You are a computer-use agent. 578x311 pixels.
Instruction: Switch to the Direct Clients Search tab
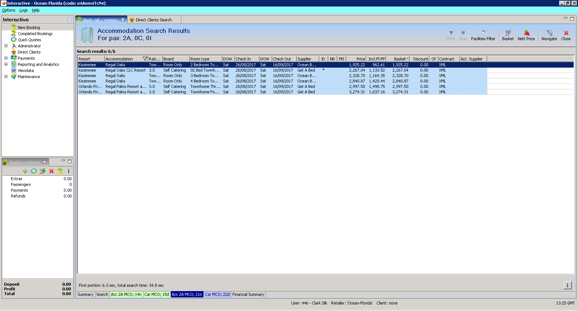[154, 20]
